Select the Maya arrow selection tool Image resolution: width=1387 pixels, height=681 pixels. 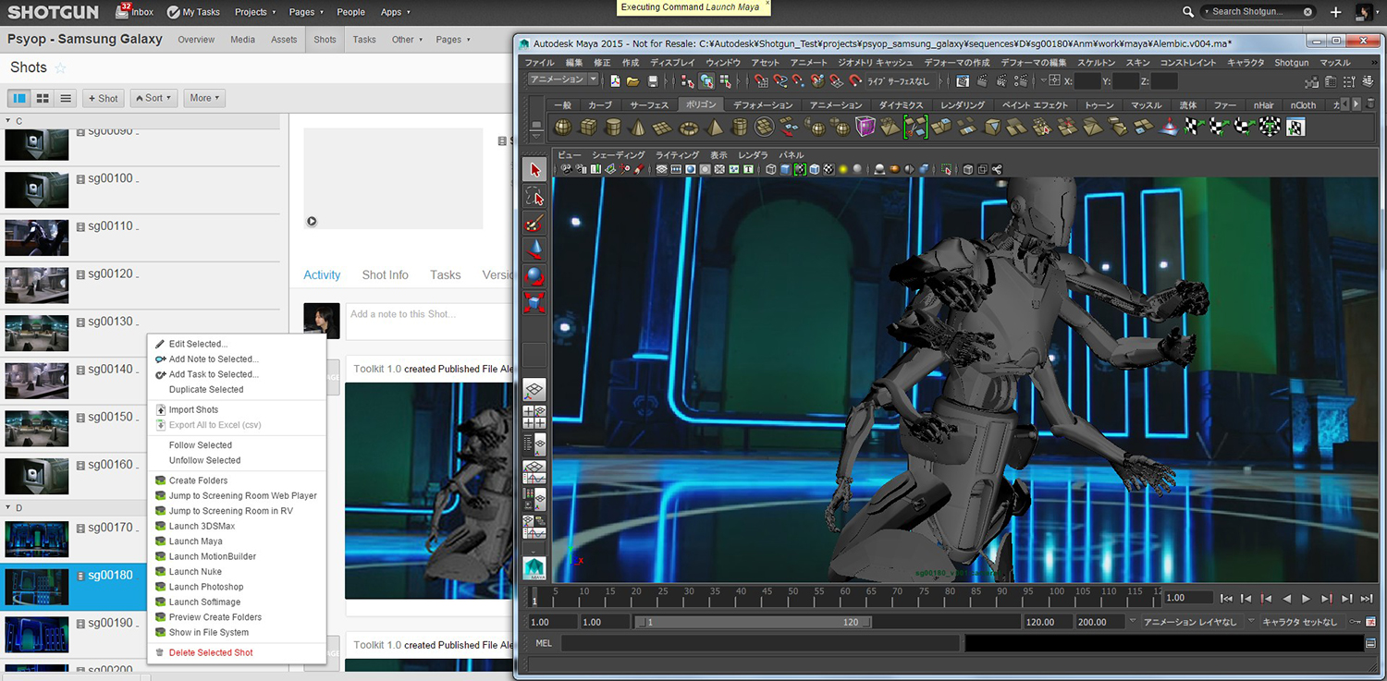[x=534, y=170]
